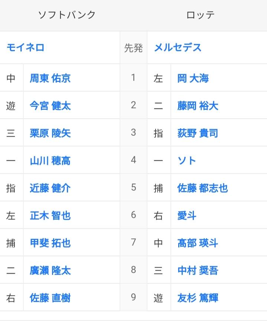Open designated hitter 荻野 貴司

pos(198,133)
